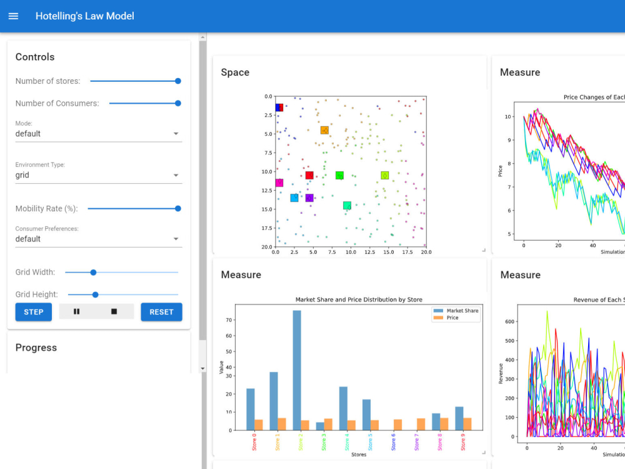Click the Progress heading

tap(36, 348)
